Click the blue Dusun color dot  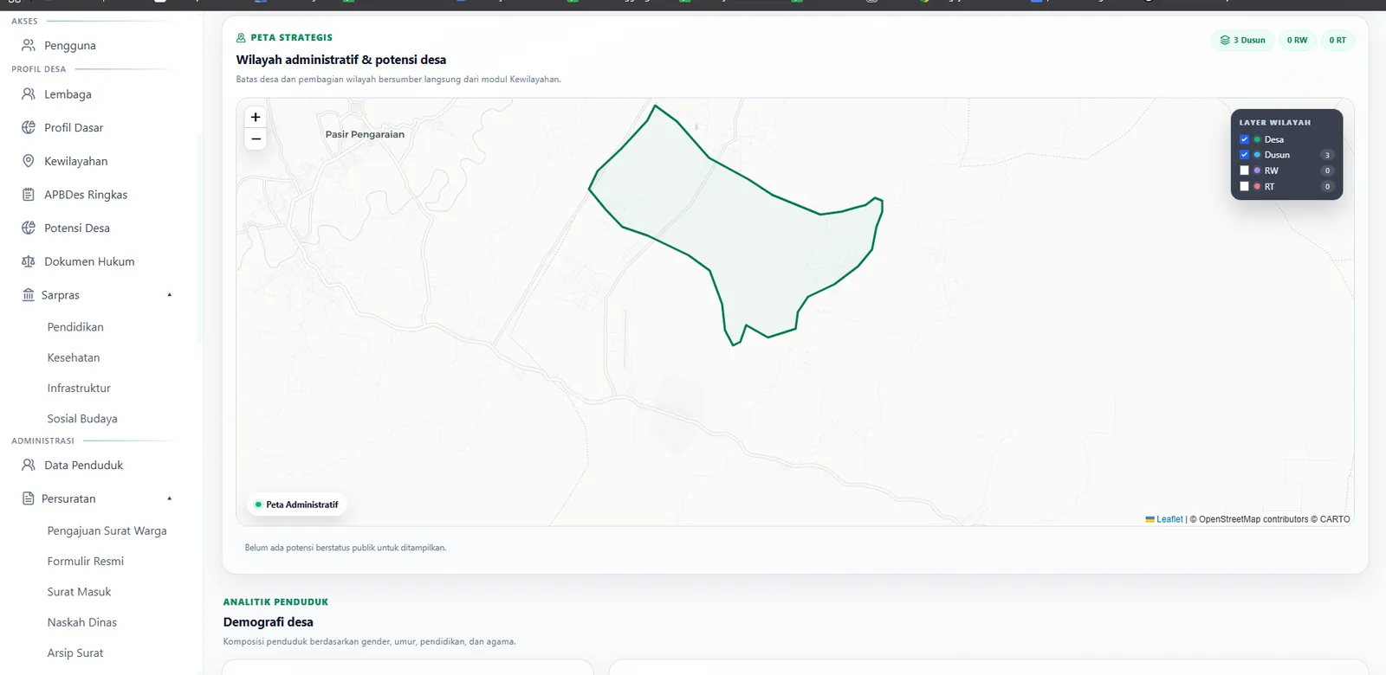pyautogui.click(x=1257, y=155)
